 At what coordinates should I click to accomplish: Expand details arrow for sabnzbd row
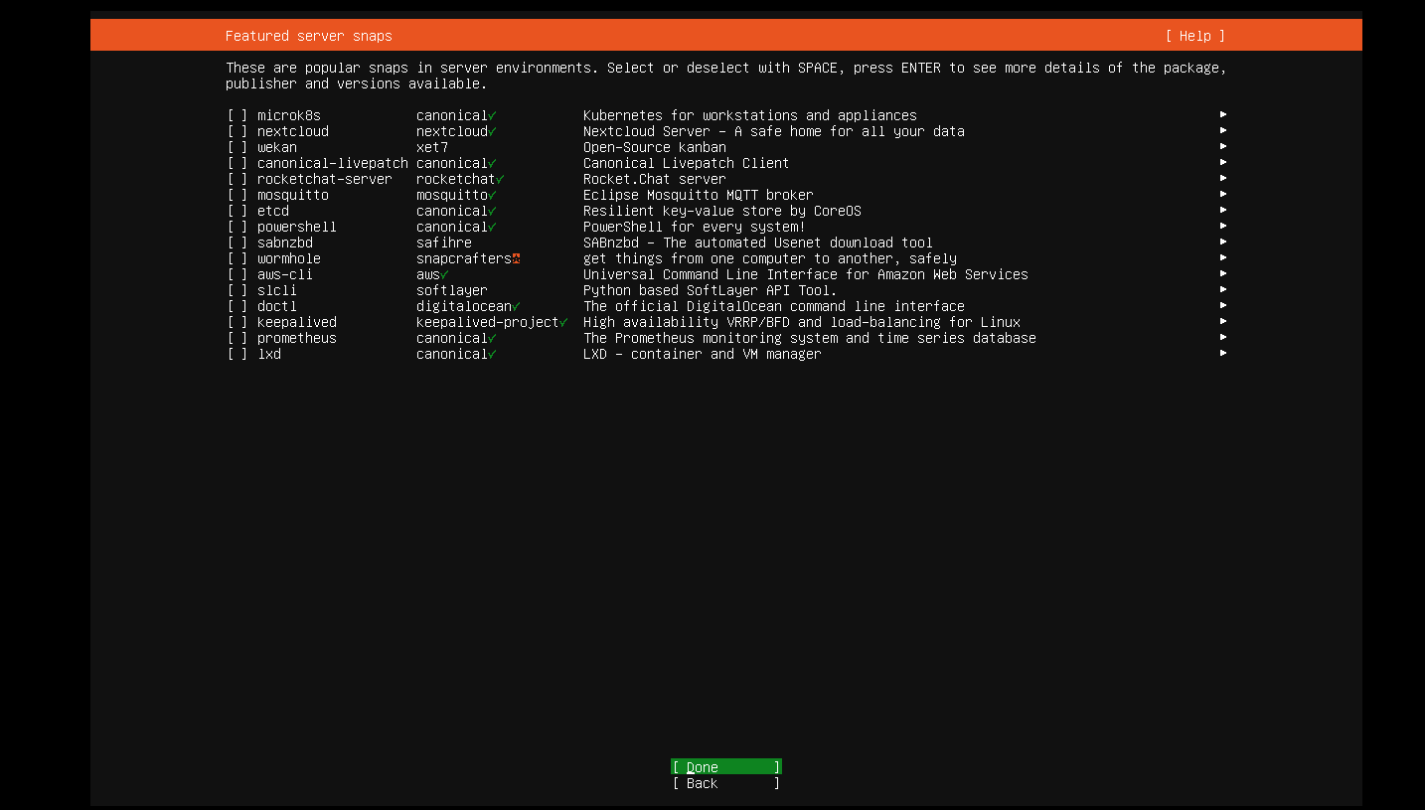[1223, 242]
